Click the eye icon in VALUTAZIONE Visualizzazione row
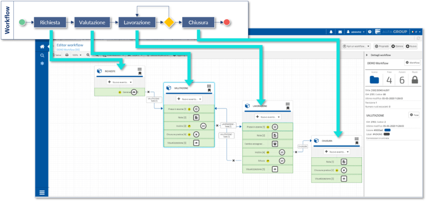426x201 pixels. 196,142
